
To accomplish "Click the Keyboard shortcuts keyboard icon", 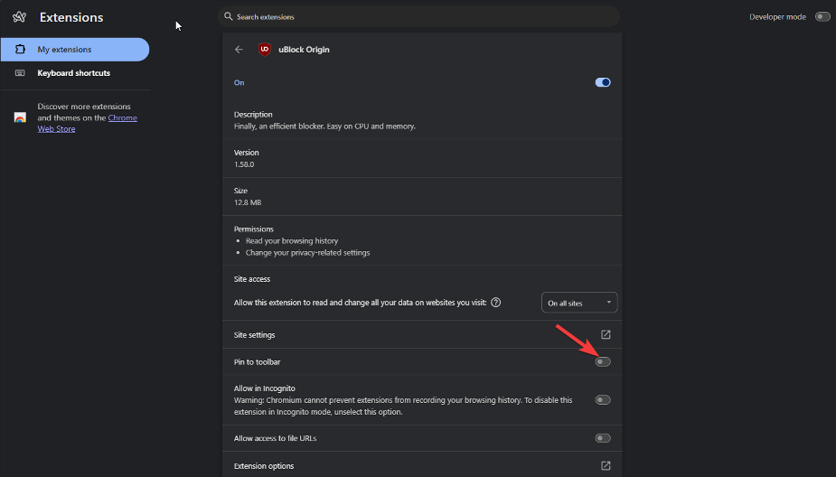I will click(20, 73).
